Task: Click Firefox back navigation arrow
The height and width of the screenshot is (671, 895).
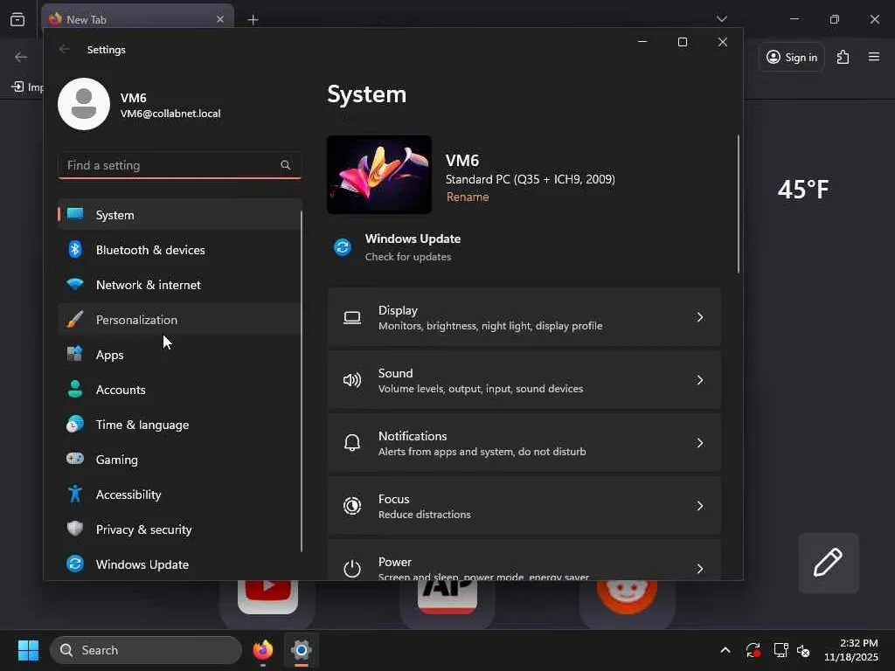Action: (21, 57)
